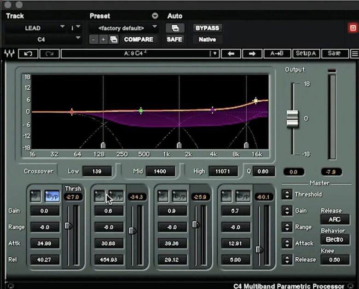Click the Master Gain stepper arrows
Viewport: 359px width, 289px height.
(x=287, y=211)
